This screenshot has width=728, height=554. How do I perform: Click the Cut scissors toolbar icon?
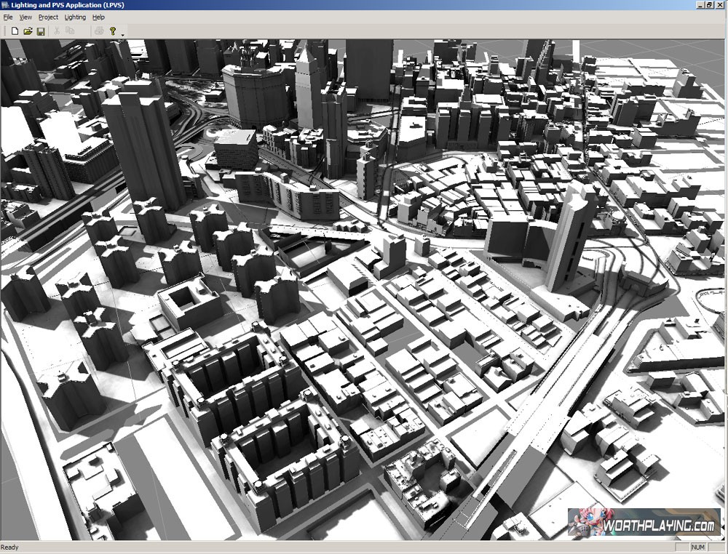(57, 31)
